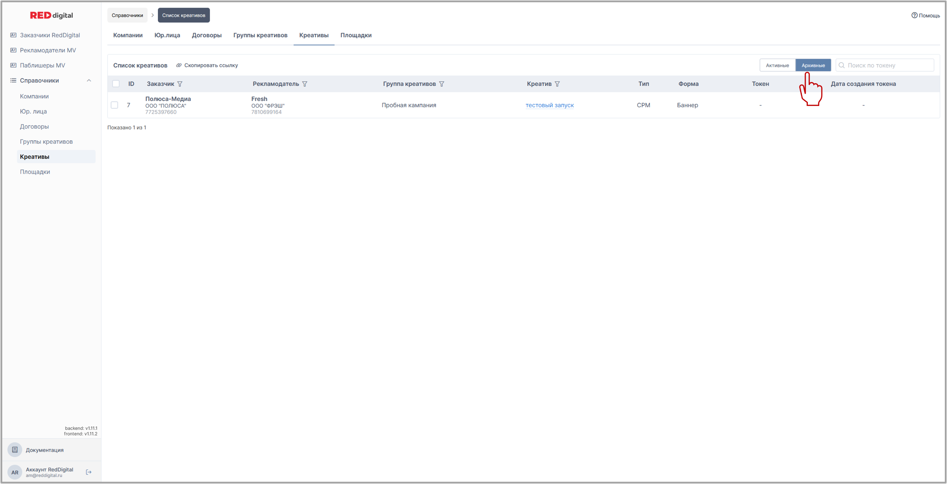Switch list to Активные creatives
Image resolution: width=948 pixels, height=484 pixels.
(x=777, y=65)
